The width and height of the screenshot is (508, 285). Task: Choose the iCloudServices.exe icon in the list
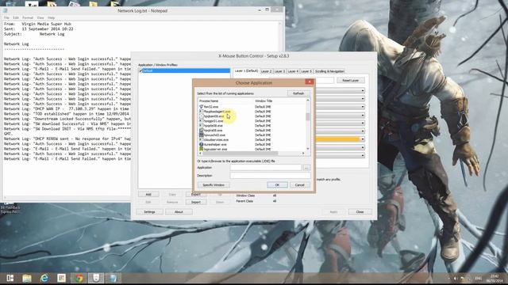201,139
